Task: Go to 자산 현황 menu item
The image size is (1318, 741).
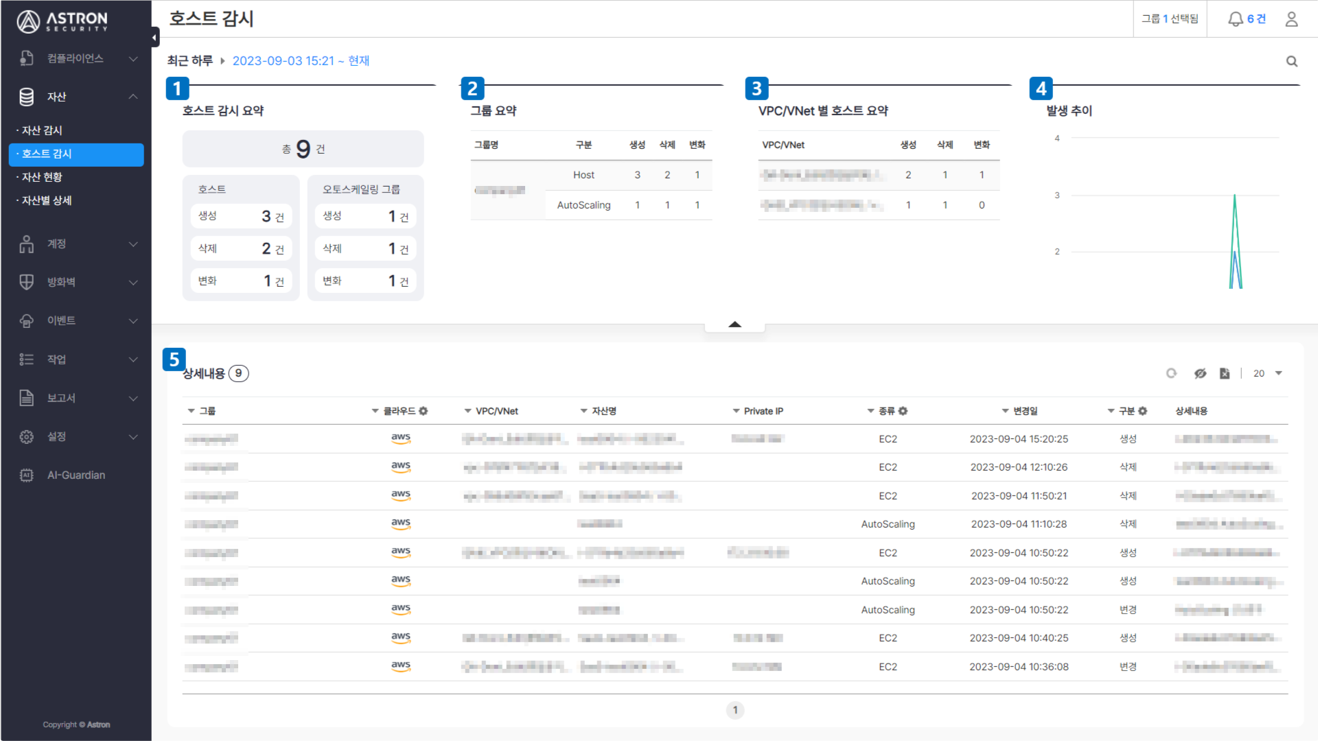Action: (x=42, y=177)
